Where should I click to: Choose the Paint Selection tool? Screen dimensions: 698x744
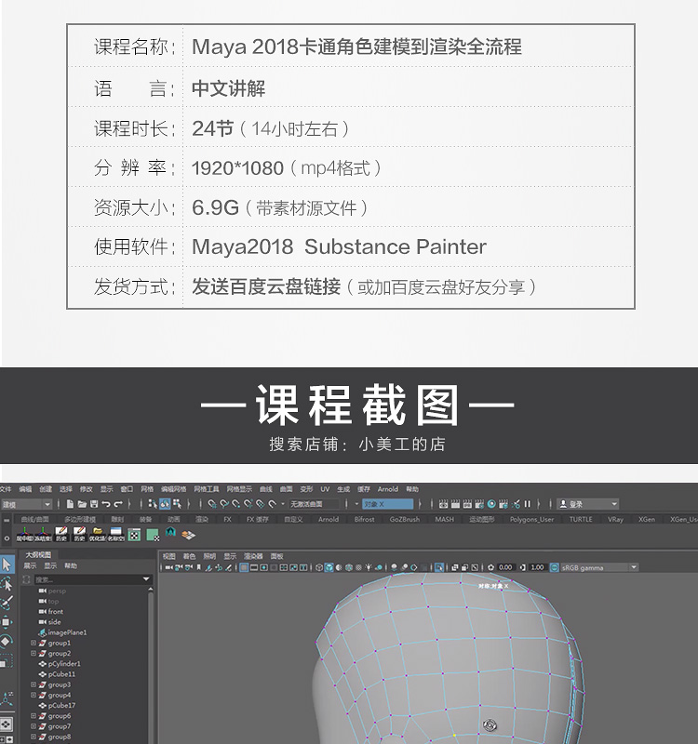pyautogui.click(x=7, y=603)
